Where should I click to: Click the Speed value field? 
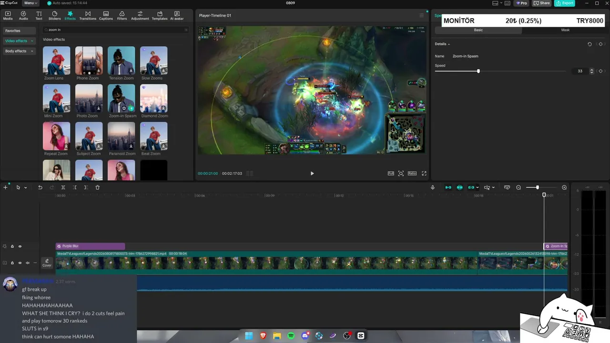[x=579, y=71]
